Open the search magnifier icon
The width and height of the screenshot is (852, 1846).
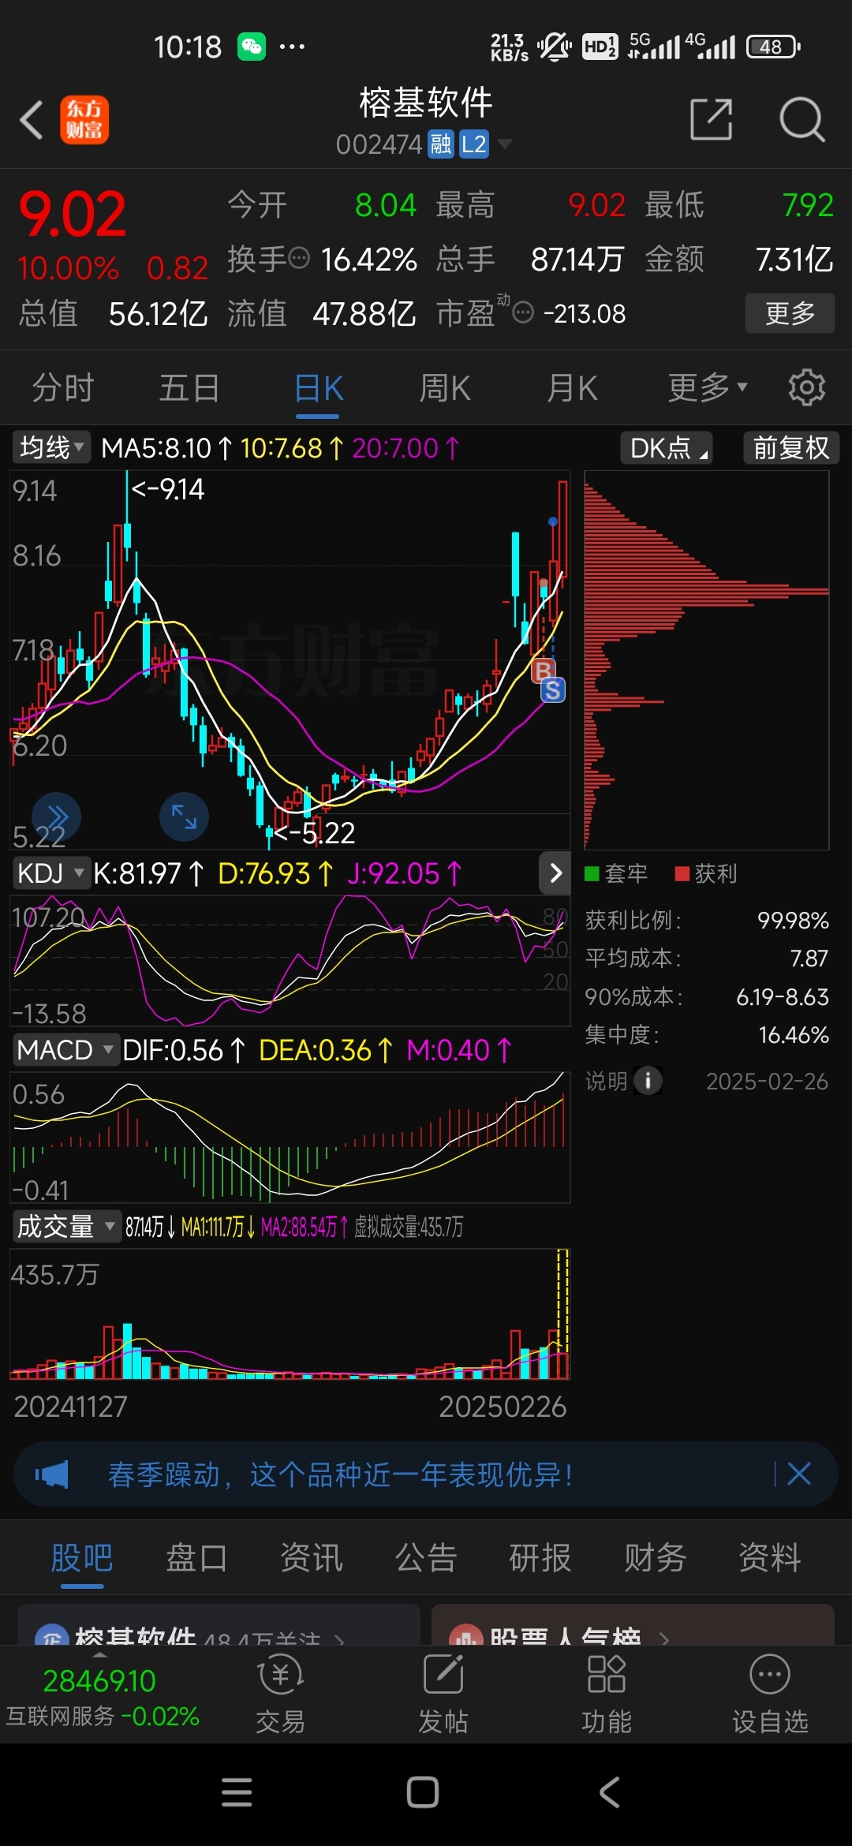point(802,120)
